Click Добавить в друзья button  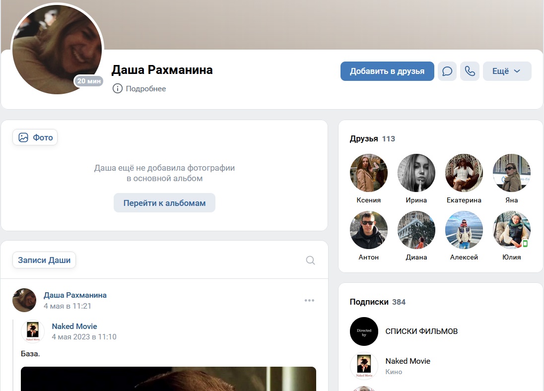[387, 71]
